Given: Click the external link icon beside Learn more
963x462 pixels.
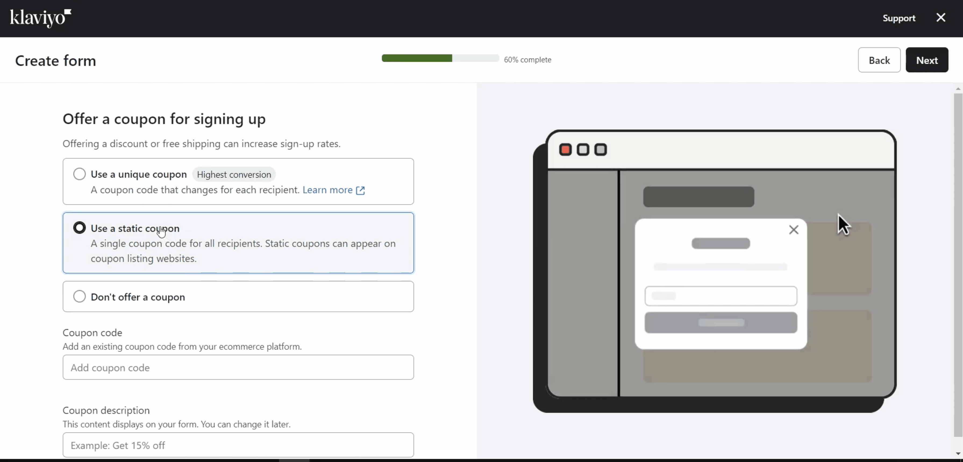Looking at the screenshot, I should (x=360, y=190).
